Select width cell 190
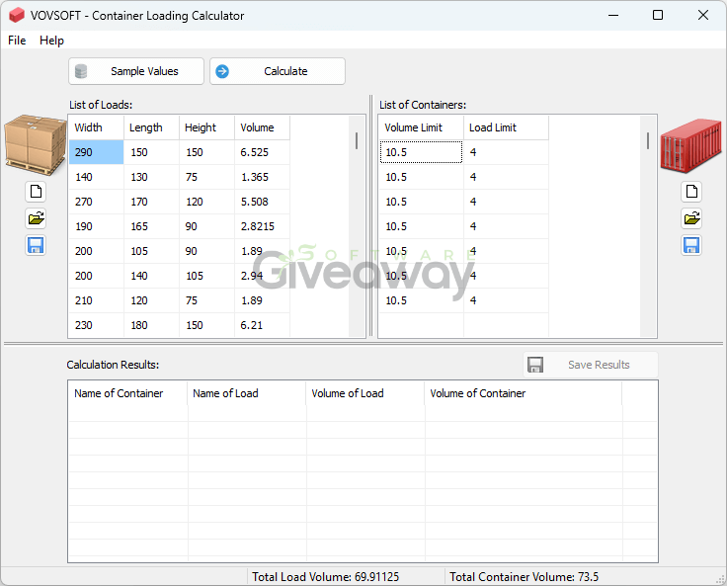The image size is (727, 586). pyautogui.click(x=97, y=226)
